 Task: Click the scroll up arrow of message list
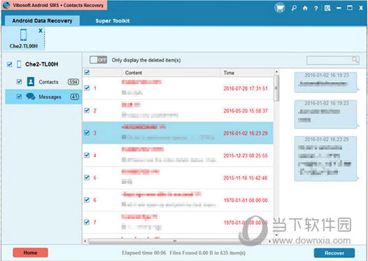[277, 71]
